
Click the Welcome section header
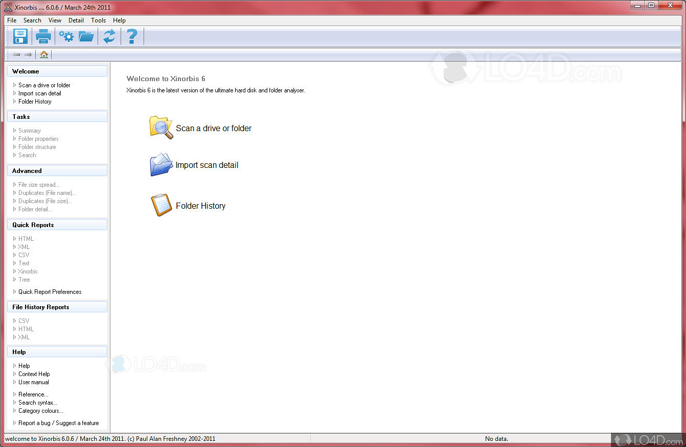[x=57, y=71]
